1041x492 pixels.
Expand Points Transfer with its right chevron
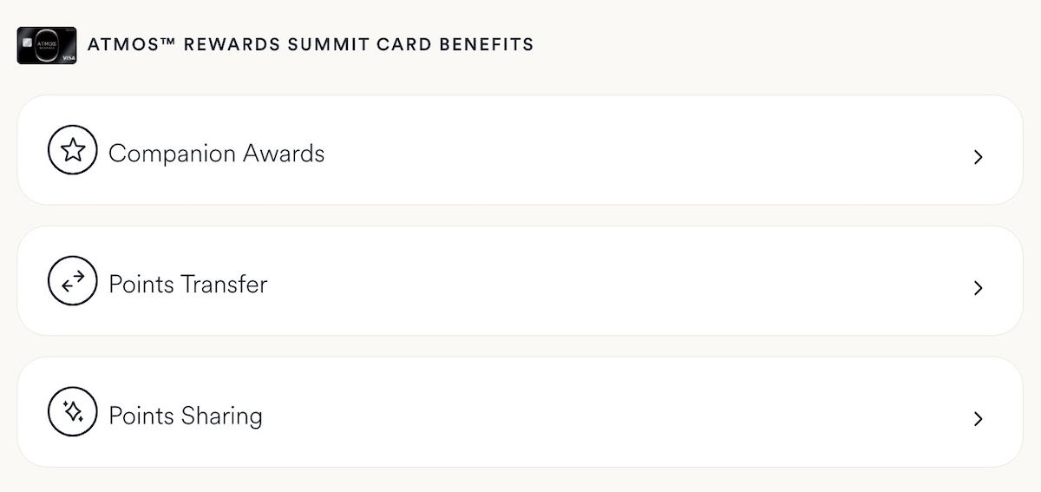978,287
